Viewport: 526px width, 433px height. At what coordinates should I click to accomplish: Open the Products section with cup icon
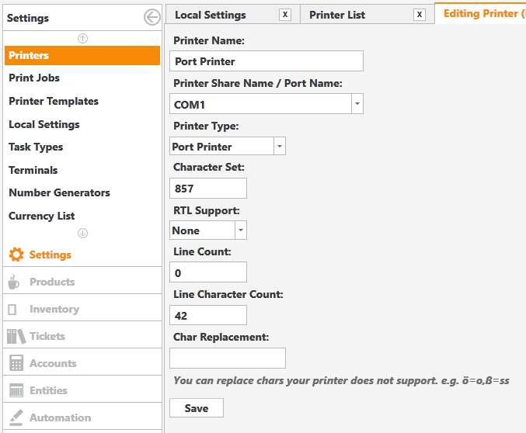click(82, 282)
